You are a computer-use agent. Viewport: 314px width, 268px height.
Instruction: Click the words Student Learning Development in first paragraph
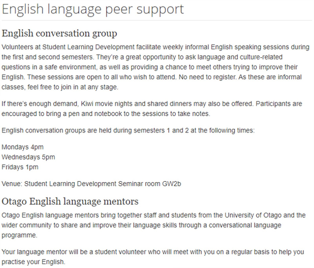pyautogui.click(x=89, y=47)
